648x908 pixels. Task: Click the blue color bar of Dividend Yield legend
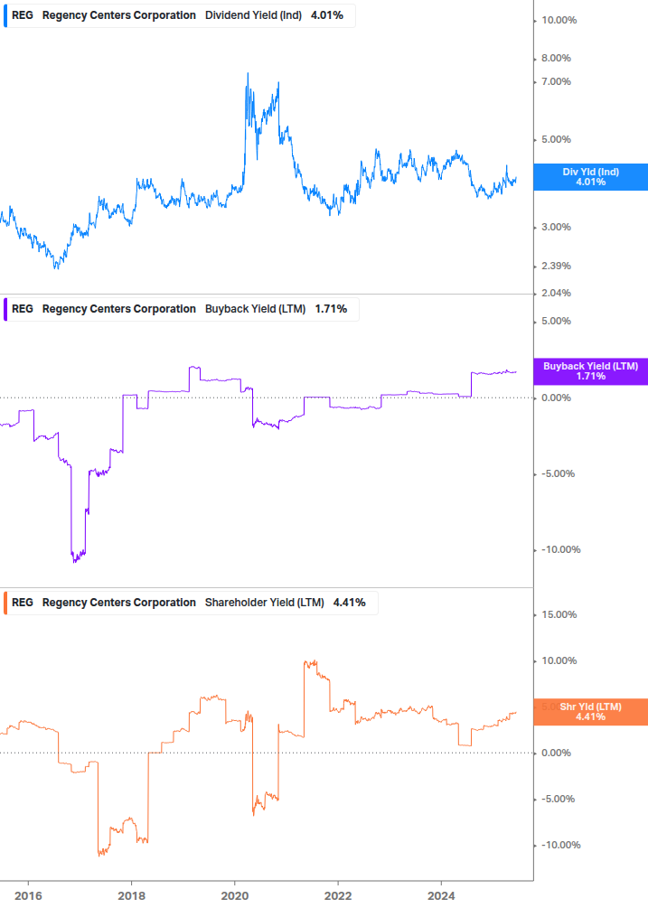(5, 15)
